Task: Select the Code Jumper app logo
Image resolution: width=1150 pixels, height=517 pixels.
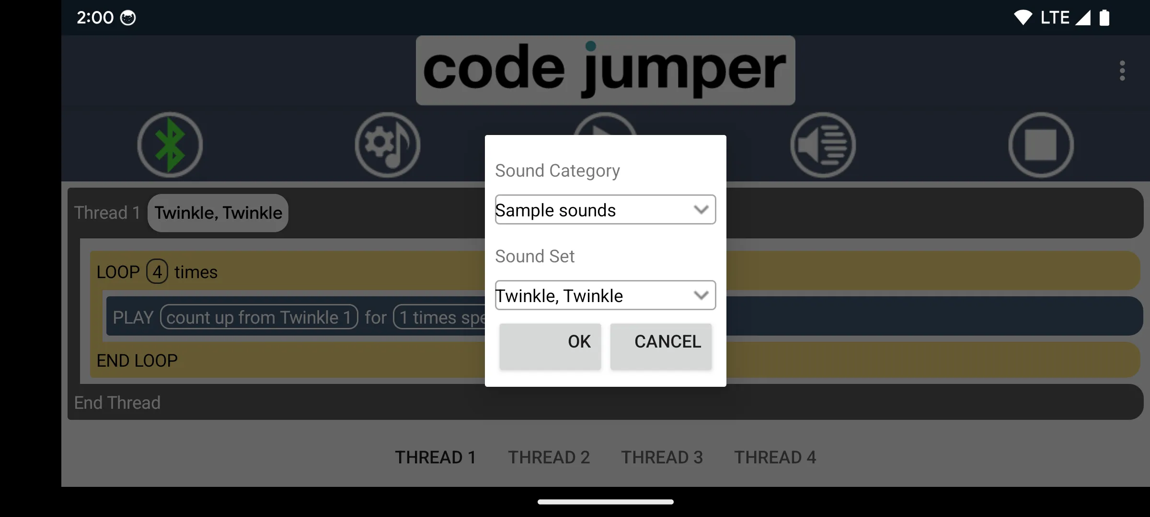Action: (x=606, y=69)
